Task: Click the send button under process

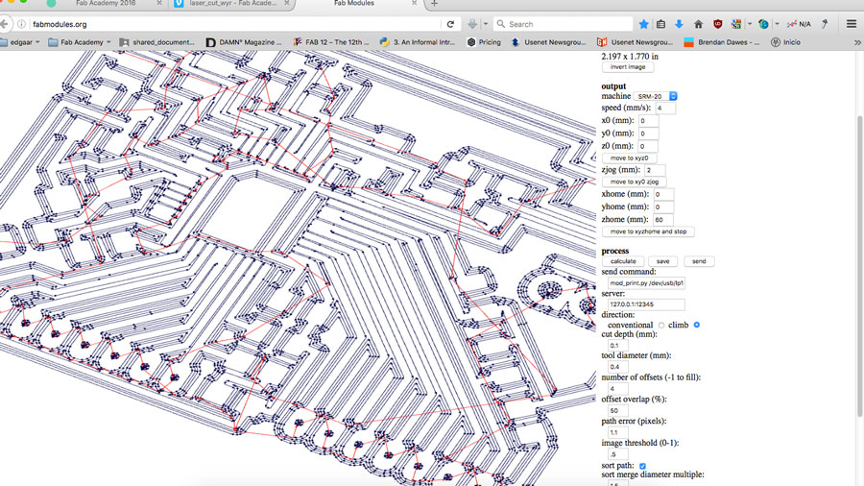Action: point(699,261)
